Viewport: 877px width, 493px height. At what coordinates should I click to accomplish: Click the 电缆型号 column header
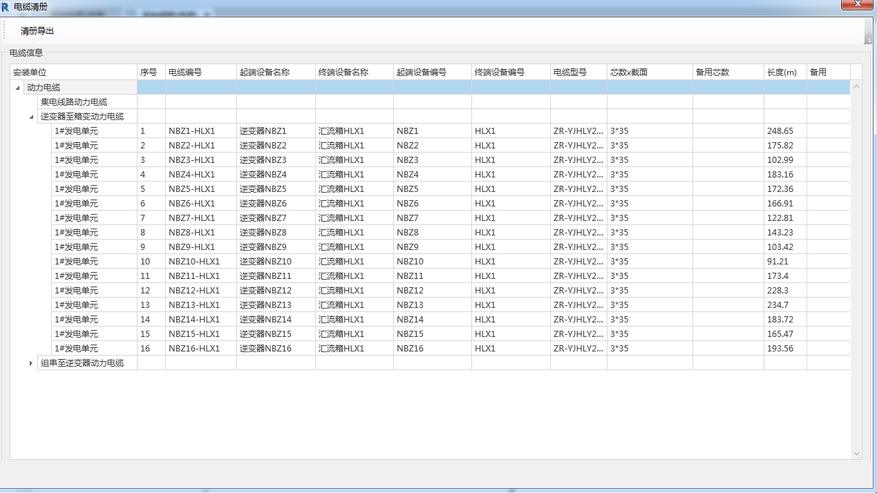pos(578,72)
